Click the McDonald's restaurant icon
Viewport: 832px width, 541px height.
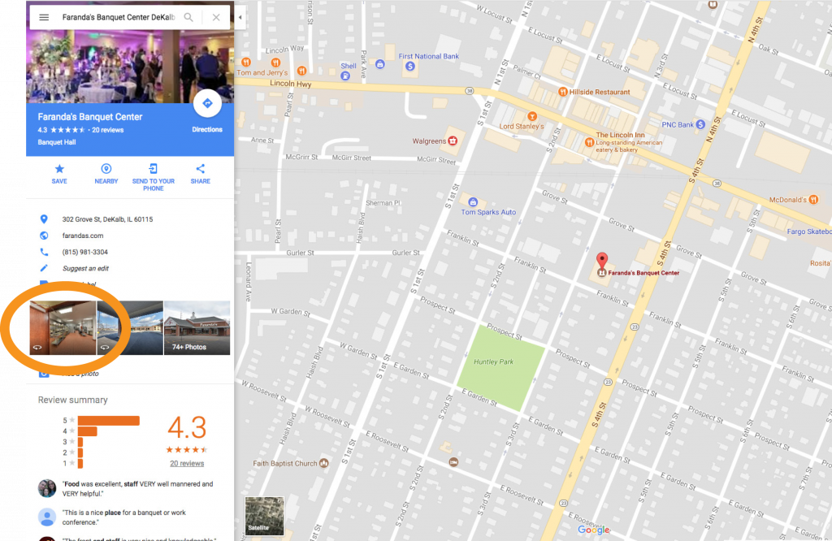813,200
